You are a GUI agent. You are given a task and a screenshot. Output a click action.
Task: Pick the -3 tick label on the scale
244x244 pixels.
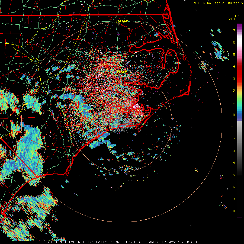(x=233, y=151)
